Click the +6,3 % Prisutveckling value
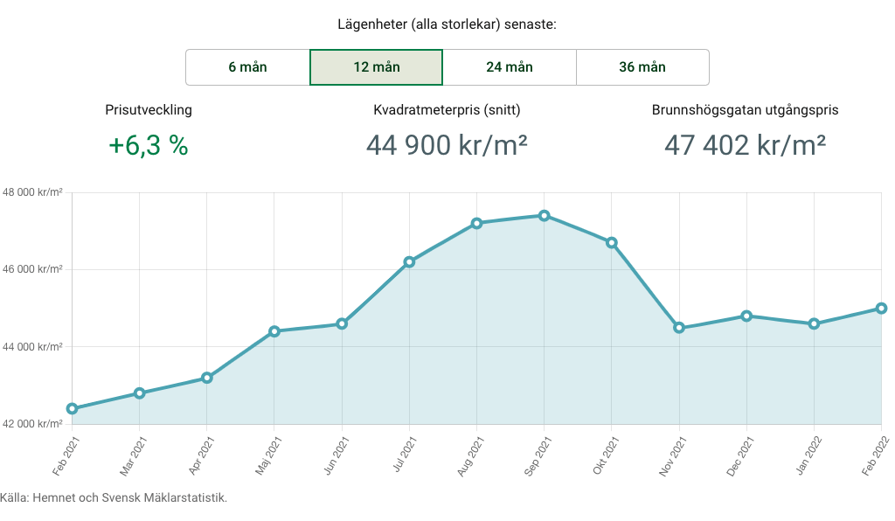Screen dimensions: 895x521 149,145
